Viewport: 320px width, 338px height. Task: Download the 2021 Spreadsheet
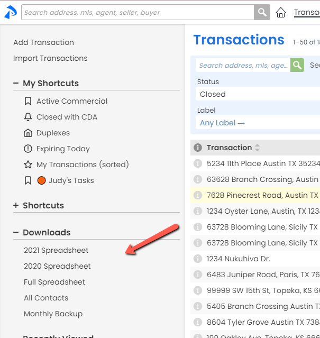tap(56, 250)
